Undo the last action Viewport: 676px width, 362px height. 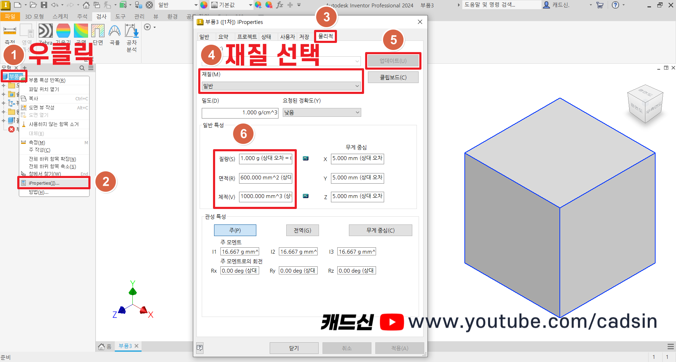tap(55, 5)
